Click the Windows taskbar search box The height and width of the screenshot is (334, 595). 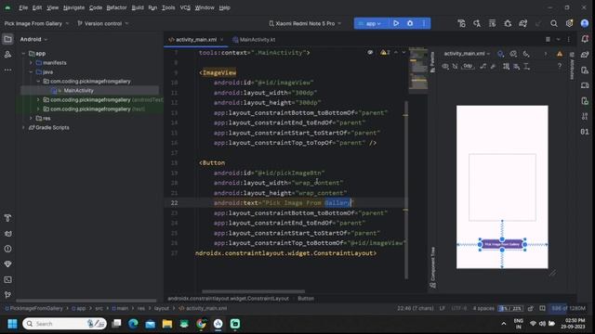coord(64,324)
